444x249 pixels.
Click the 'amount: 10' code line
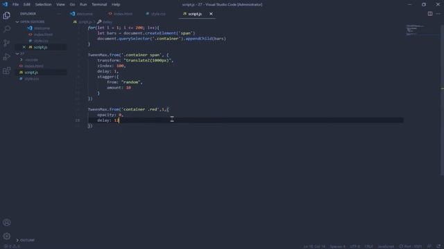coord(119,88)
